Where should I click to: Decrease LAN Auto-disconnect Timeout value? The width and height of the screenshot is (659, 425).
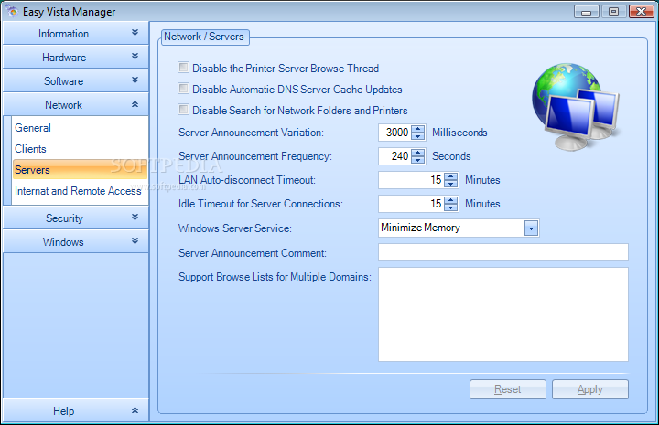point(450,184)
